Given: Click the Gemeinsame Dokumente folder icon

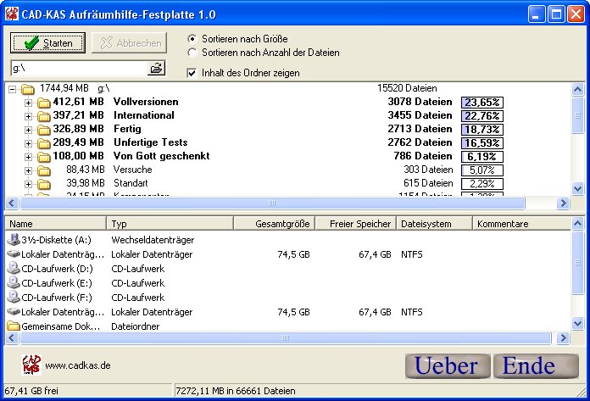Looking at the screenshot, I should [x=14, y=326].
